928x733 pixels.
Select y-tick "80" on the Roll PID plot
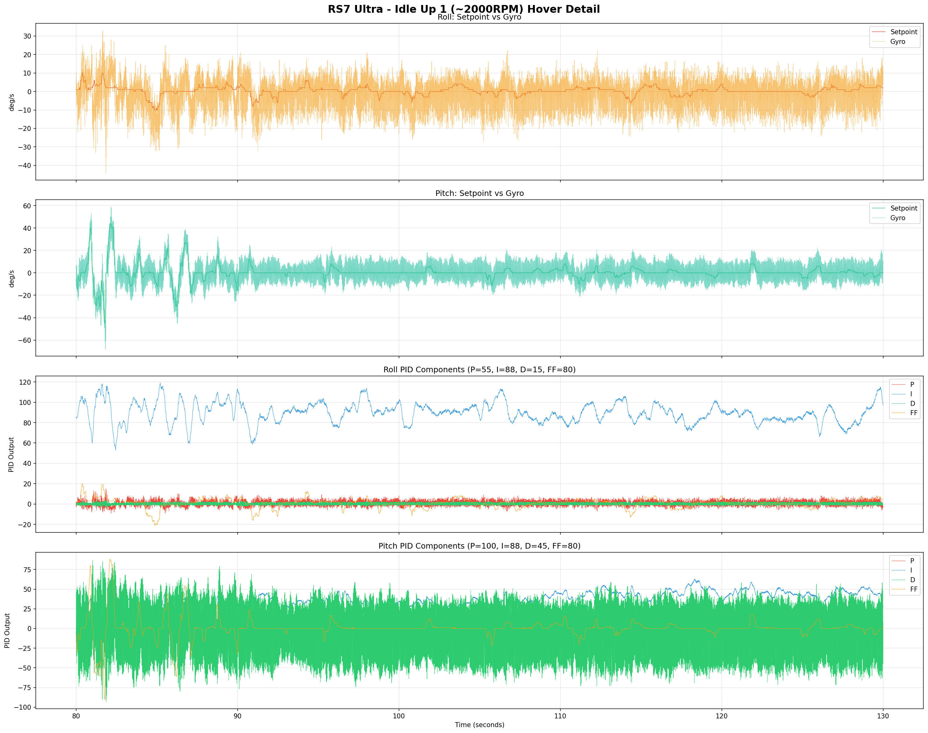(x=27, y=423)
